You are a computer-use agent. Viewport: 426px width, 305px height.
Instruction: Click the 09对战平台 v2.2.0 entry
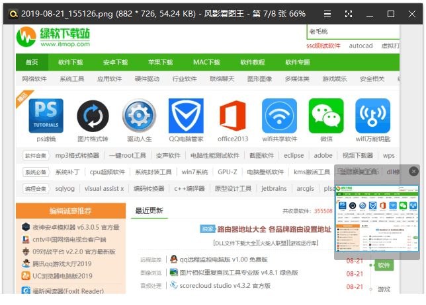coord(74,252)
